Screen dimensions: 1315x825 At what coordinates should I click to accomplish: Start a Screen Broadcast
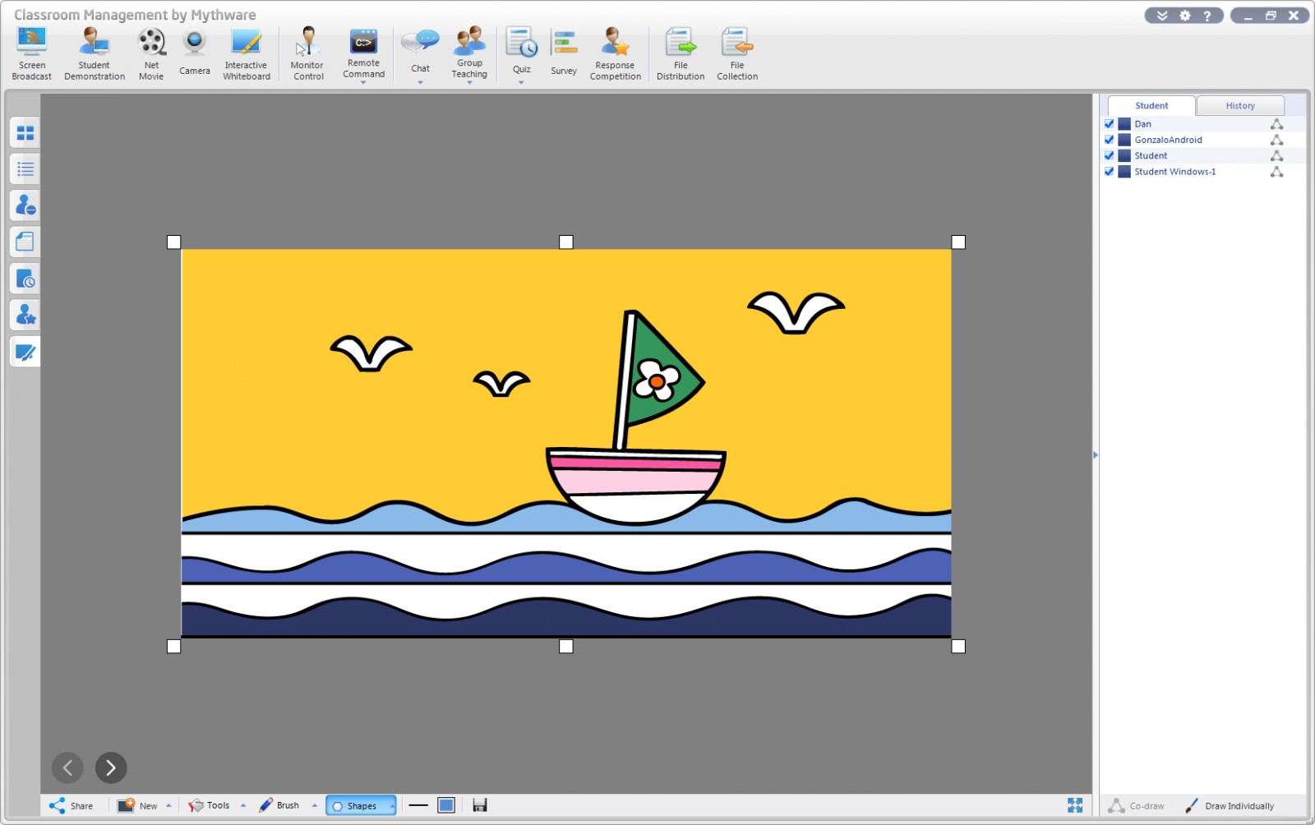click(x=31, y=52)
